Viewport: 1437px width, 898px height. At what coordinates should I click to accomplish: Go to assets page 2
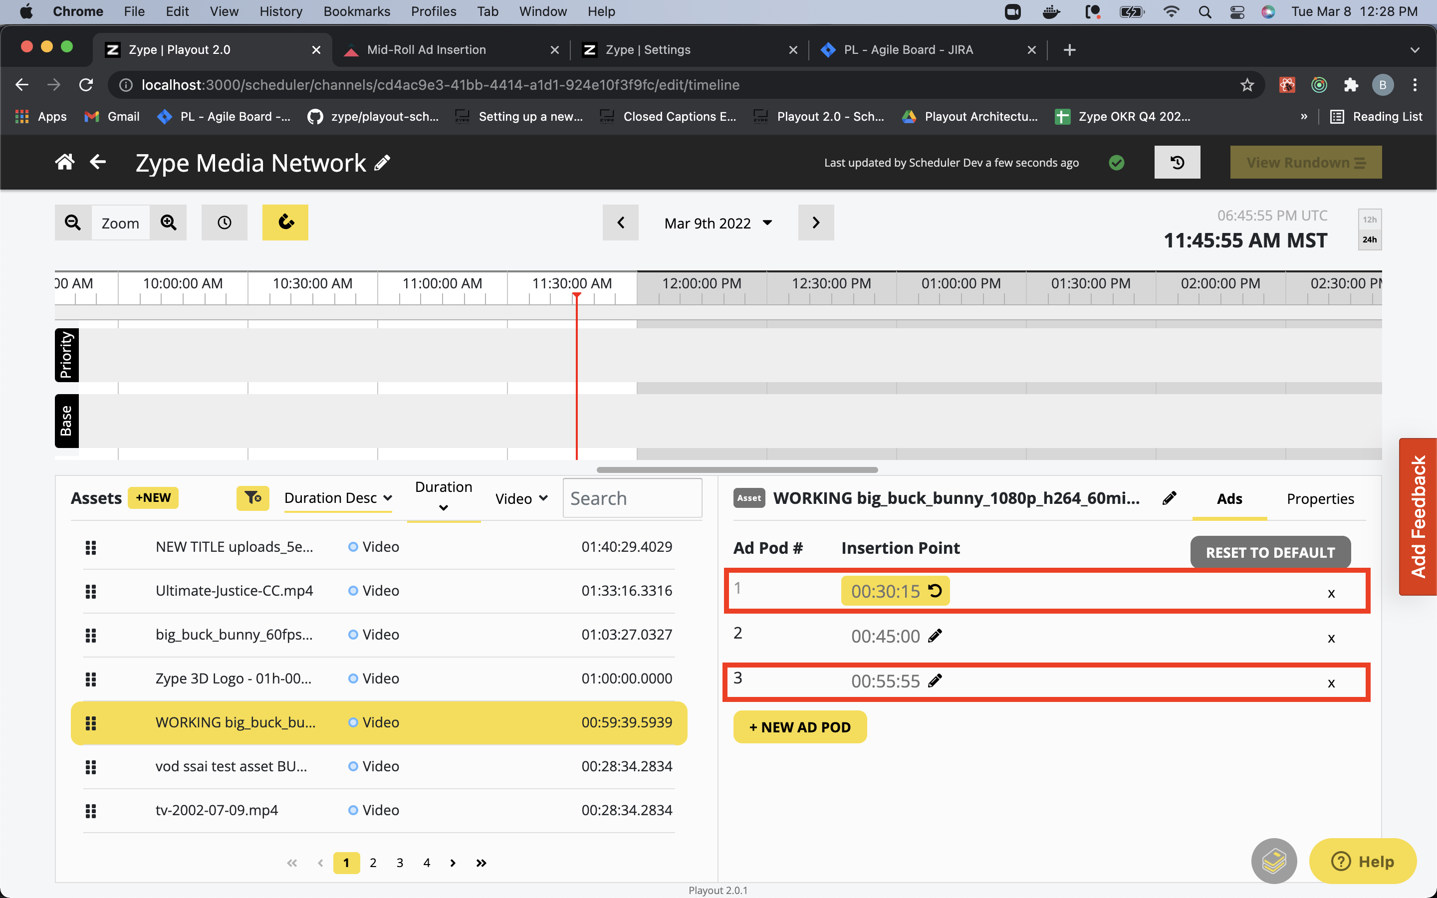[x=373, y=863]
